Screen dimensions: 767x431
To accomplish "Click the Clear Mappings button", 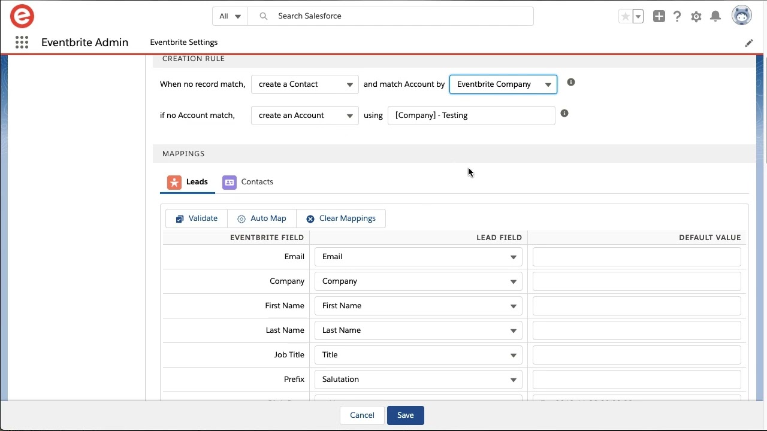I will [341, 218].
